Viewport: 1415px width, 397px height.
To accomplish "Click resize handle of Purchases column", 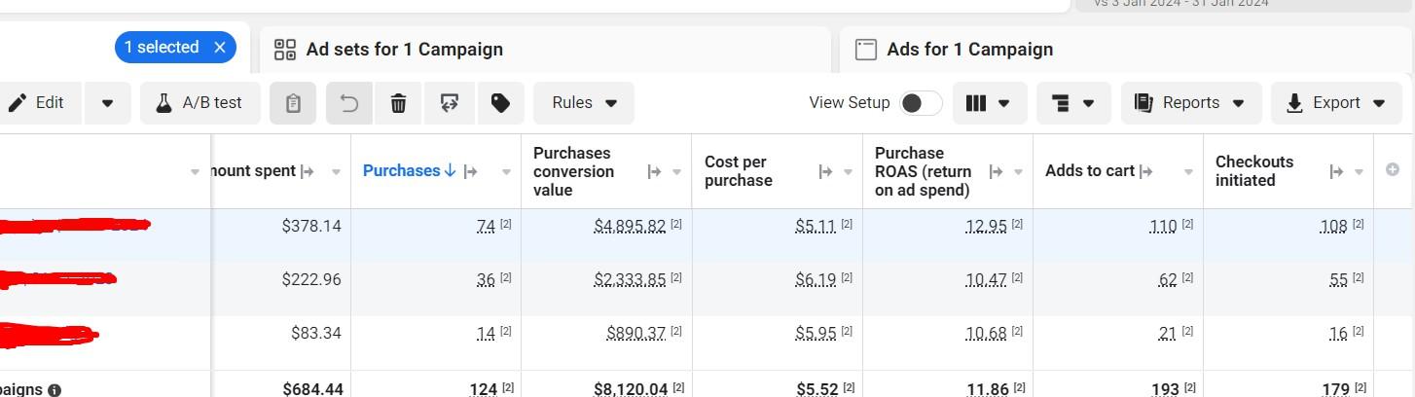I will (x=471, y=171).
